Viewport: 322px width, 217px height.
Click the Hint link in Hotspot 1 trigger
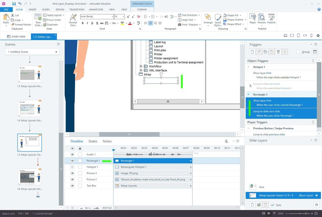[x=268, y=73]
